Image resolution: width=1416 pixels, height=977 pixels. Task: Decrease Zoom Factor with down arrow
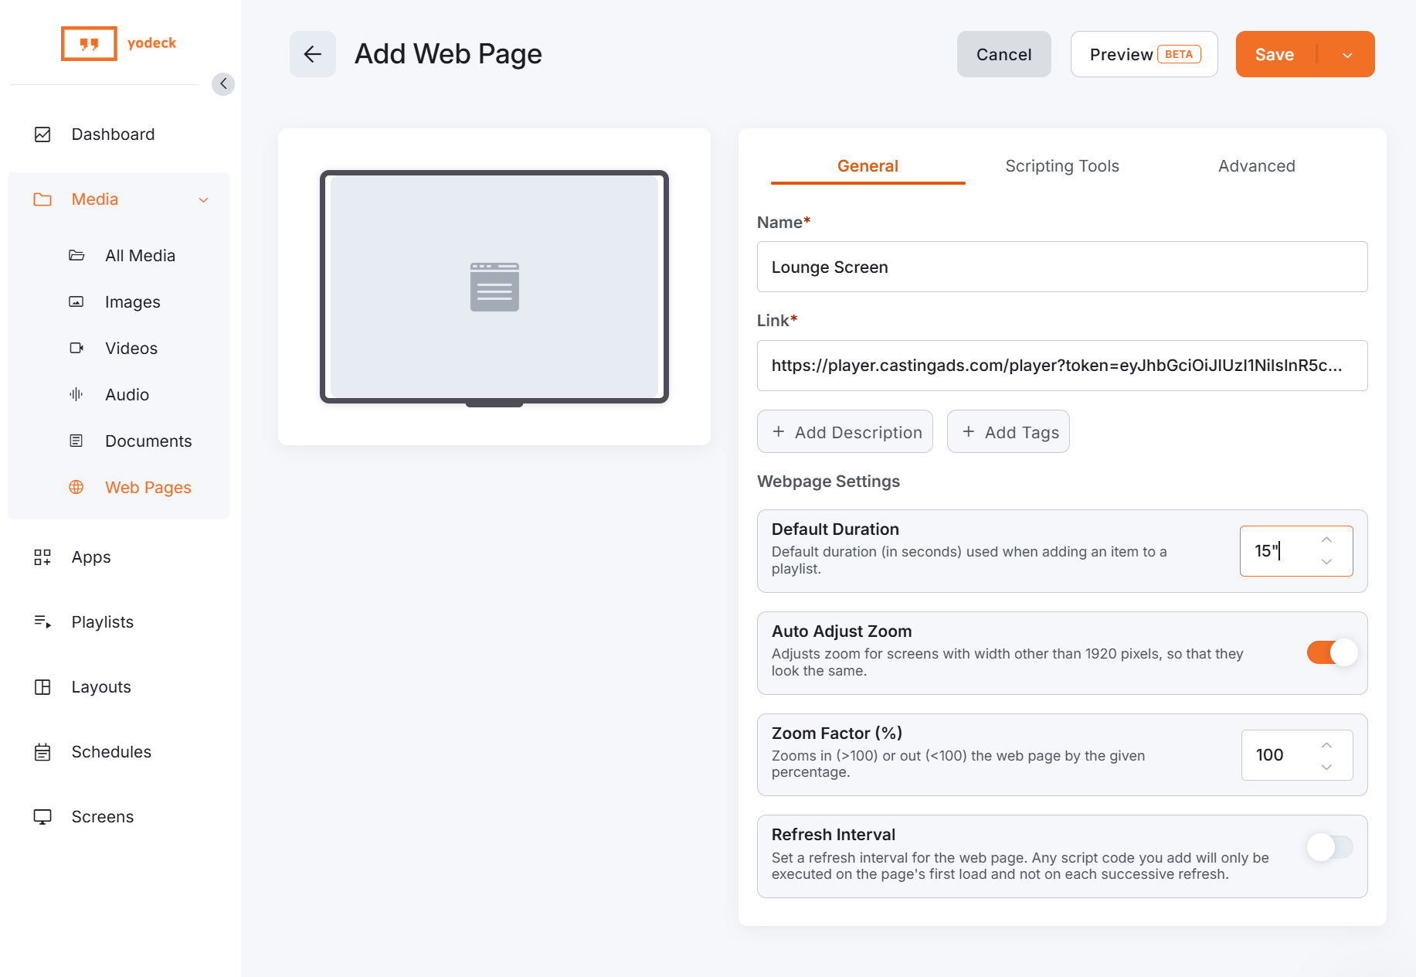click(1326, 767)
